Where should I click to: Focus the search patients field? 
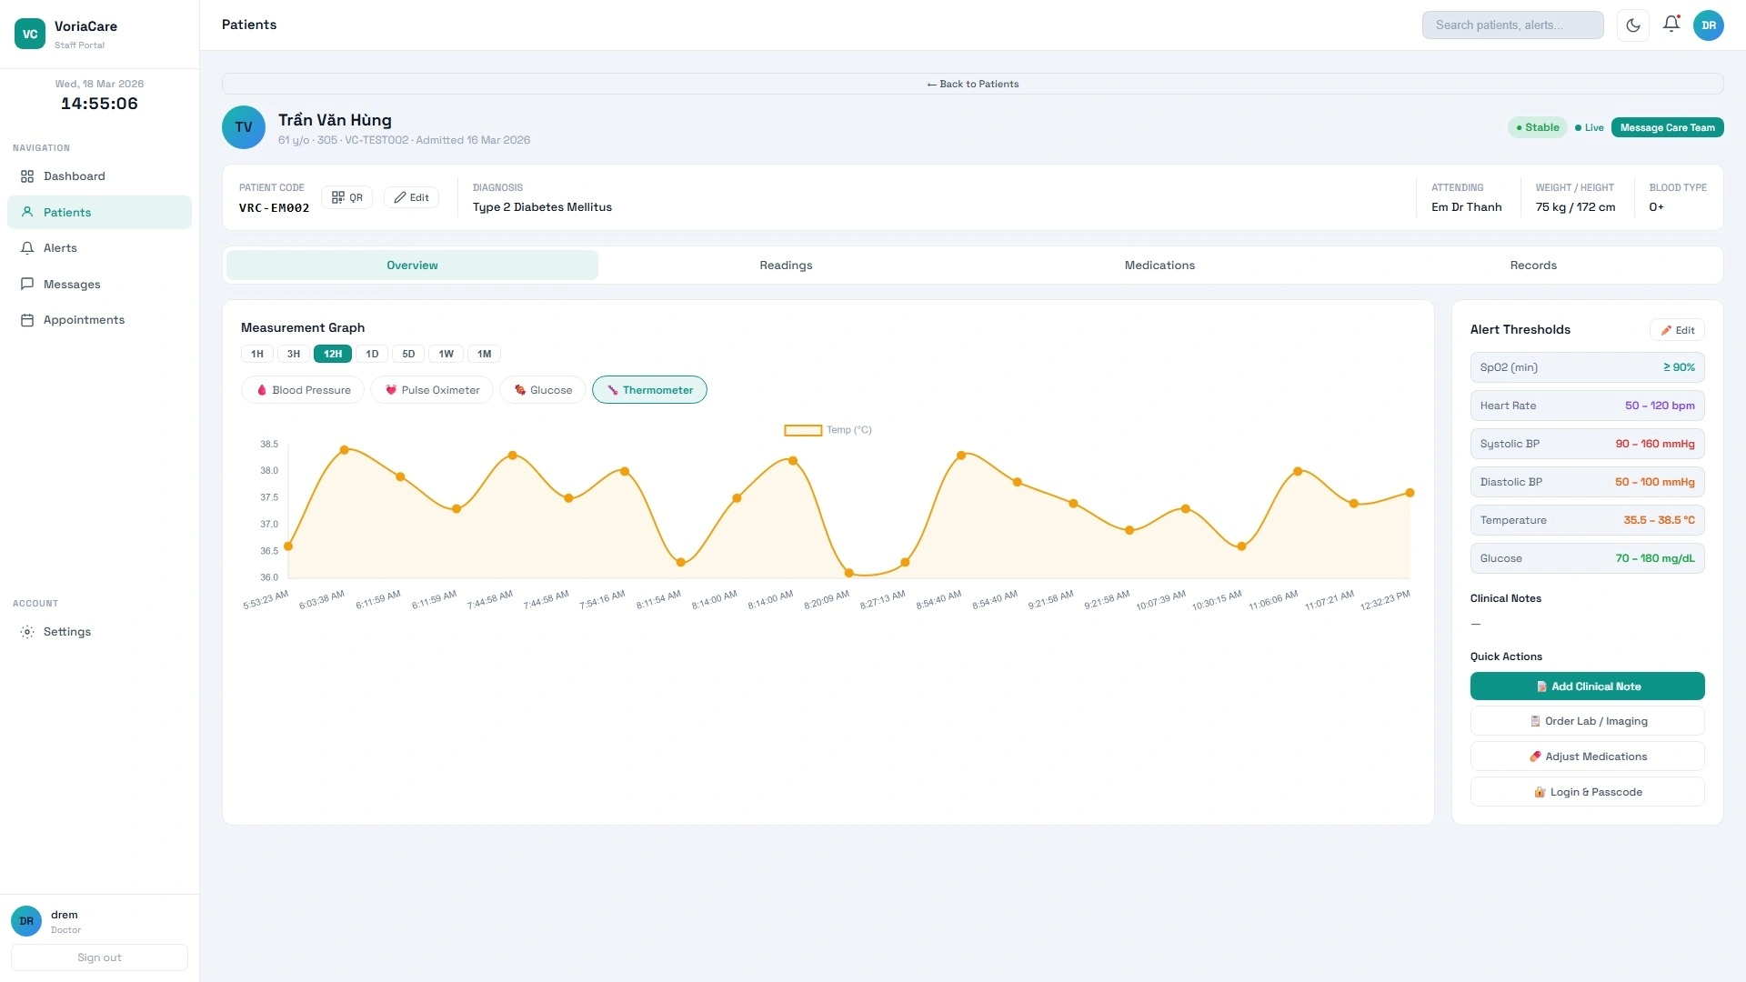tap(1512, 25)
